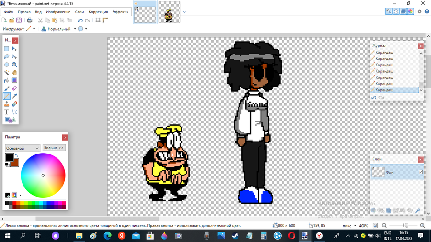Click the Undo arrow in toolbar
Viewport: 431px width, 242px height.
[80, 20]
